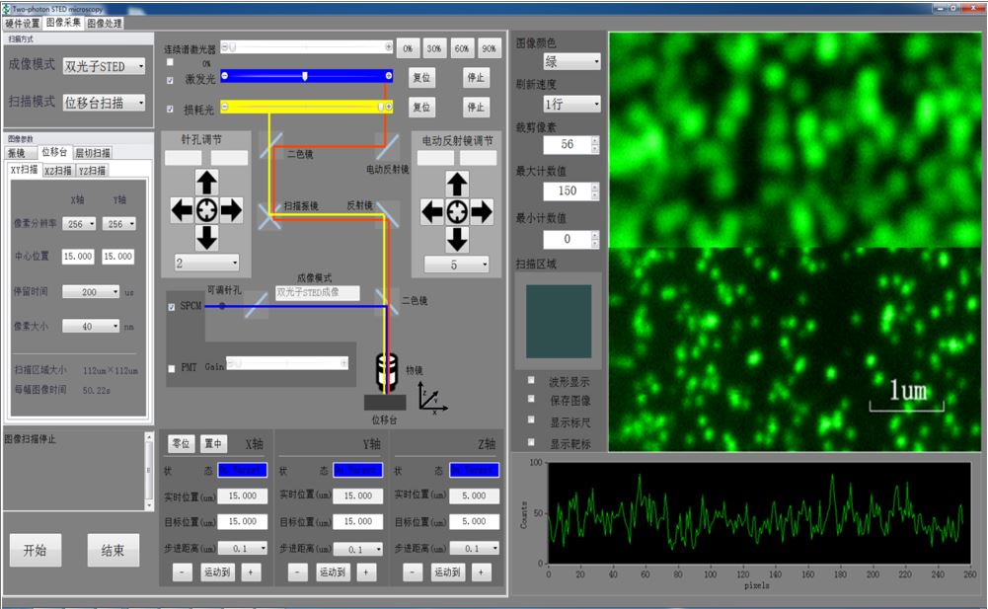Screen dimensions: 988x609
Task: Click the plus button under X轴
Action: click(250, 571)
